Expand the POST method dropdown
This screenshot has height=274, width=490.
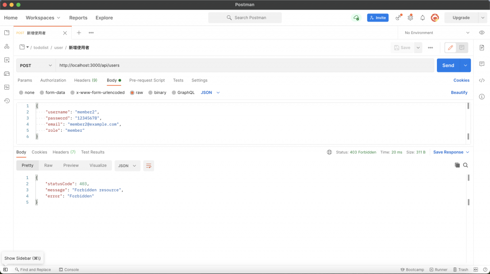click(x=36, y=65)
